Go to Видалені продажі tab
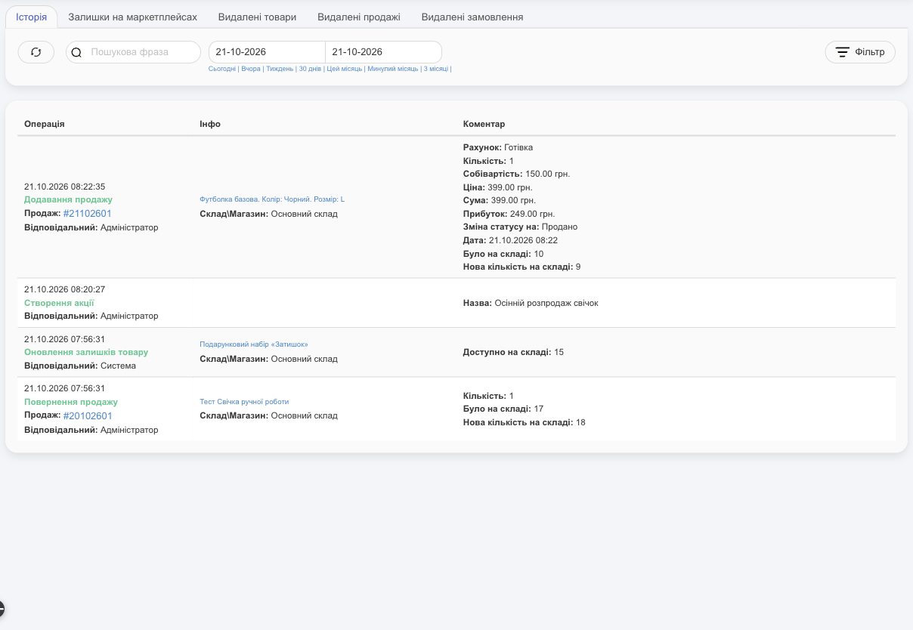Screen dimensions: 913x630 [x=359, y=17]
